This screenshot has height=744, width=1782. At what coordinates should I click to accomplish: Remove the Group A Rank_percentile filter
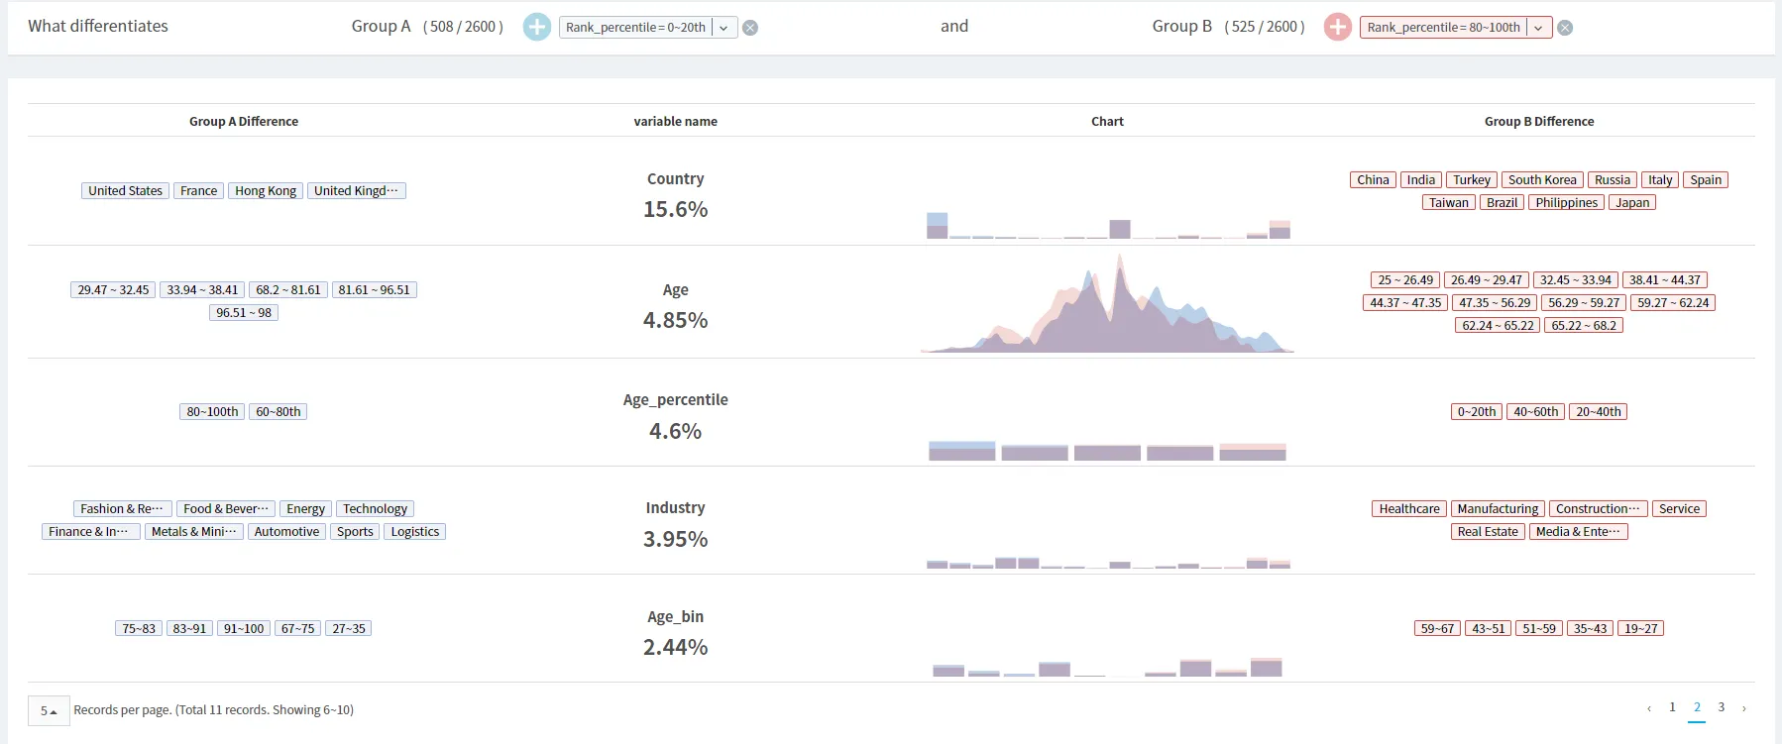point(750,28)
